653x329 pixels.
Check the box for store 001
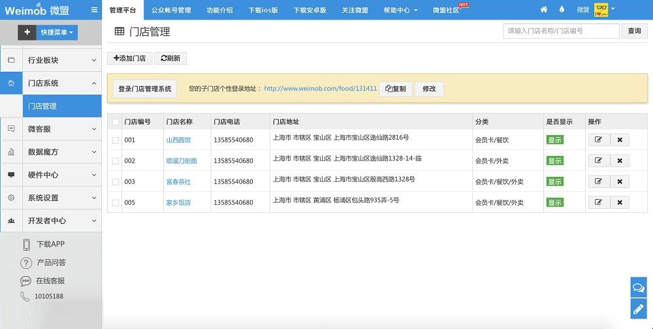click(116, 140)
